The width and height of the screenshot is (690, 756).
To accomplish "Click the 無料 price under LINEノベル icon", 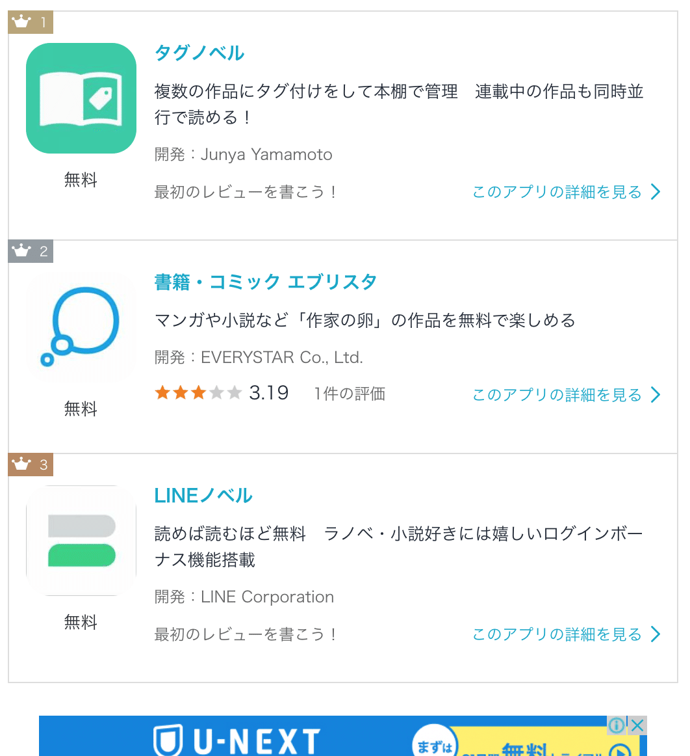I will click(x=81, y=623).
